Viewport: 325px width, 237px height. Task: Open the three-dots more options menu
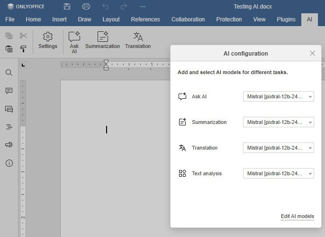coord(143,7)
